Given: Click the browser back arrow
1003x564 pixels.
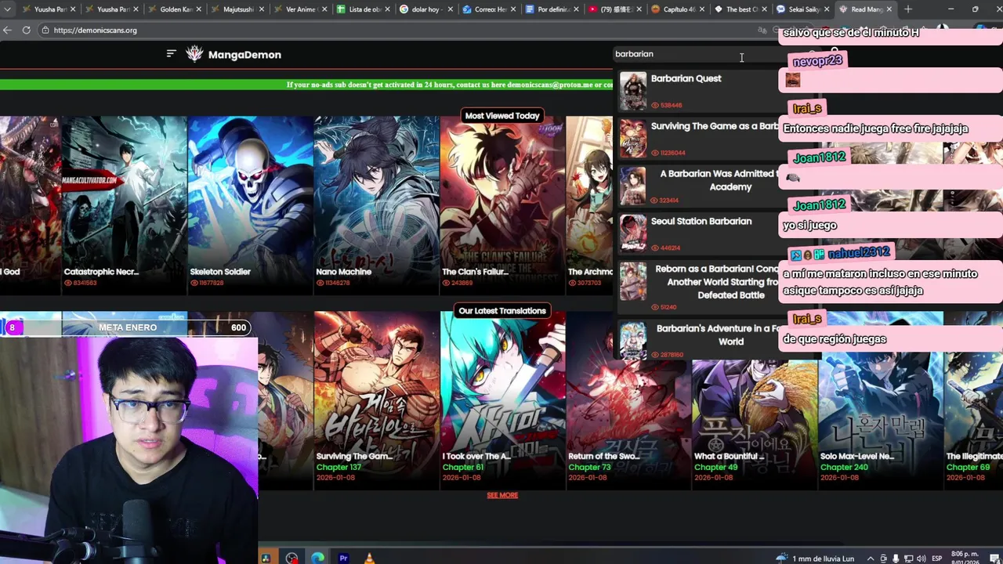Looking at the screenshot, I should 7,30.
